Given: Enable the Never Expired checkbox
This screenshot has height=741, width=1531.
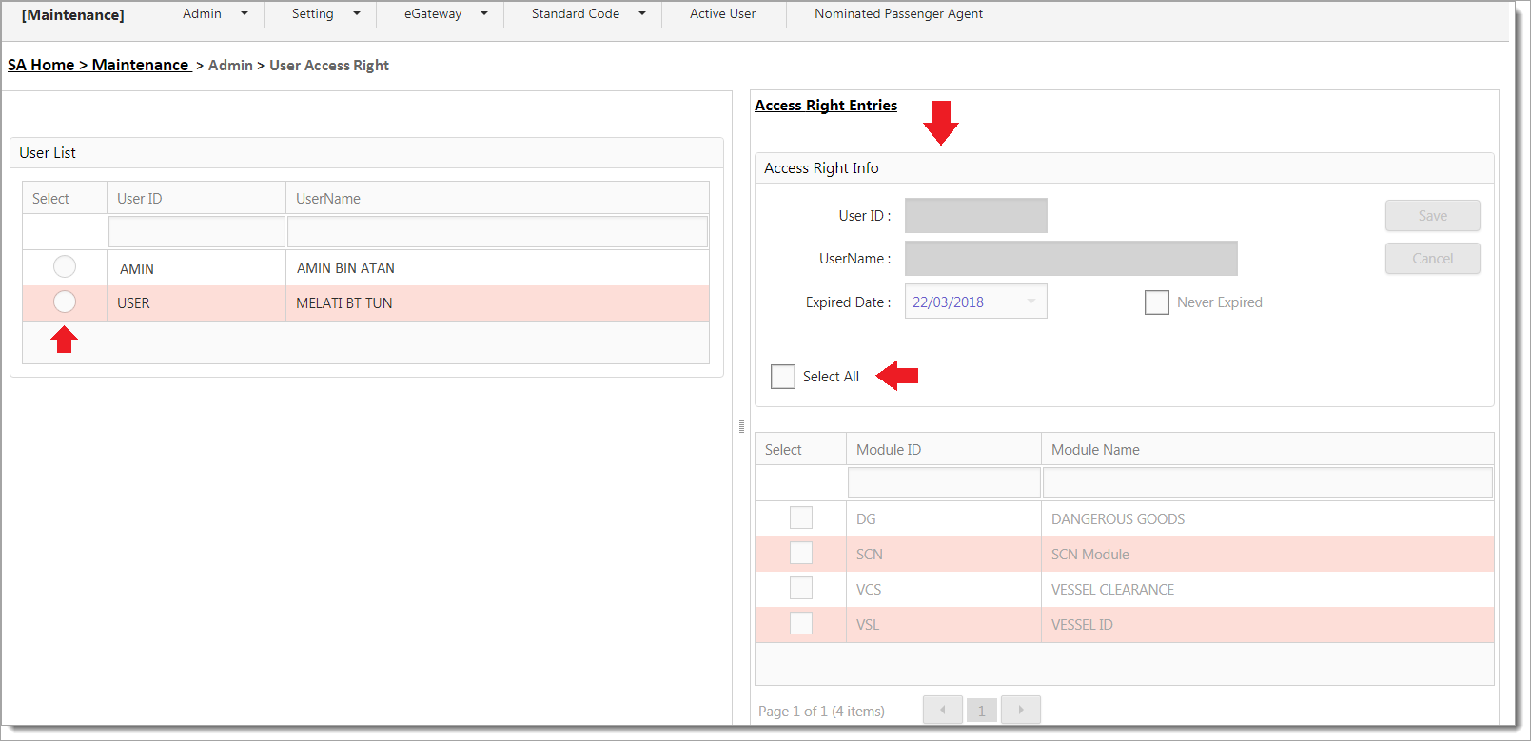Looking at the screenshot, I should pos(1156,302).
